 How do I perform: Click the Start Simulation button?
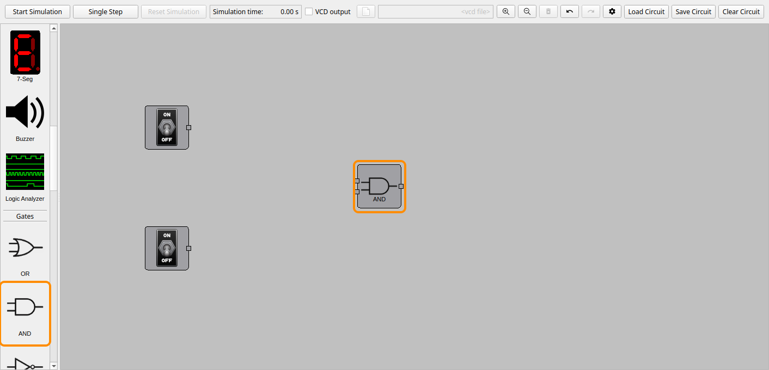(38, 11)
